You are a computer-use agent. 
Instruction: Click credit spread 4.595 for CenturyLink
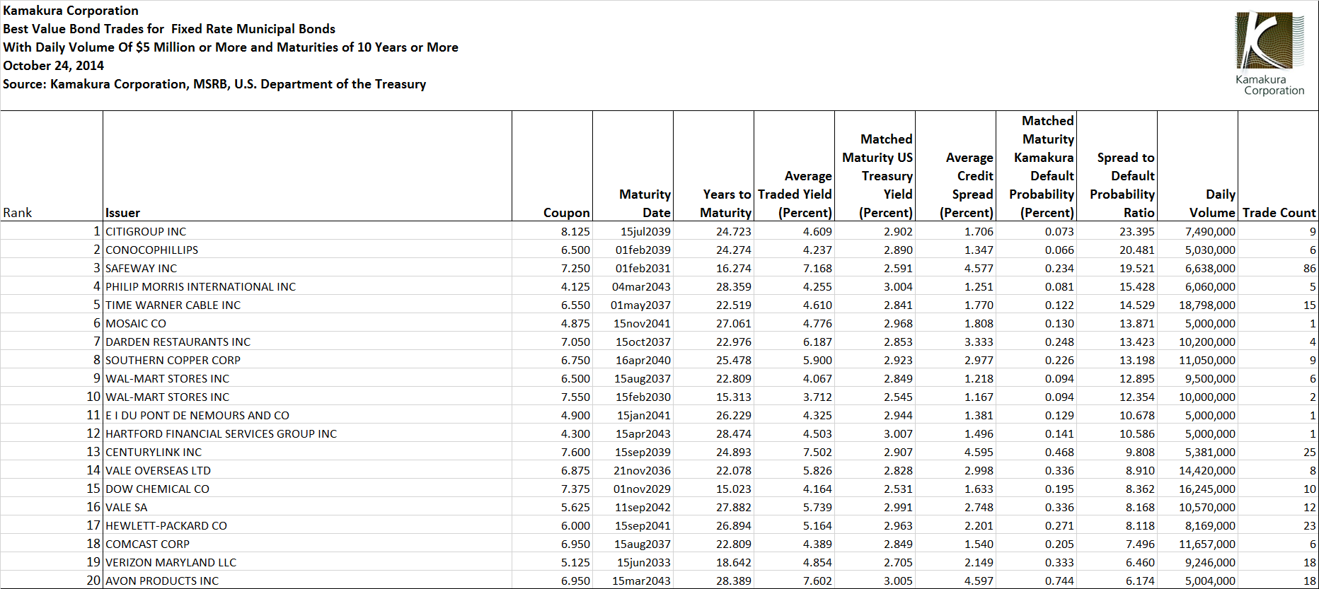[x=979, y=453]
